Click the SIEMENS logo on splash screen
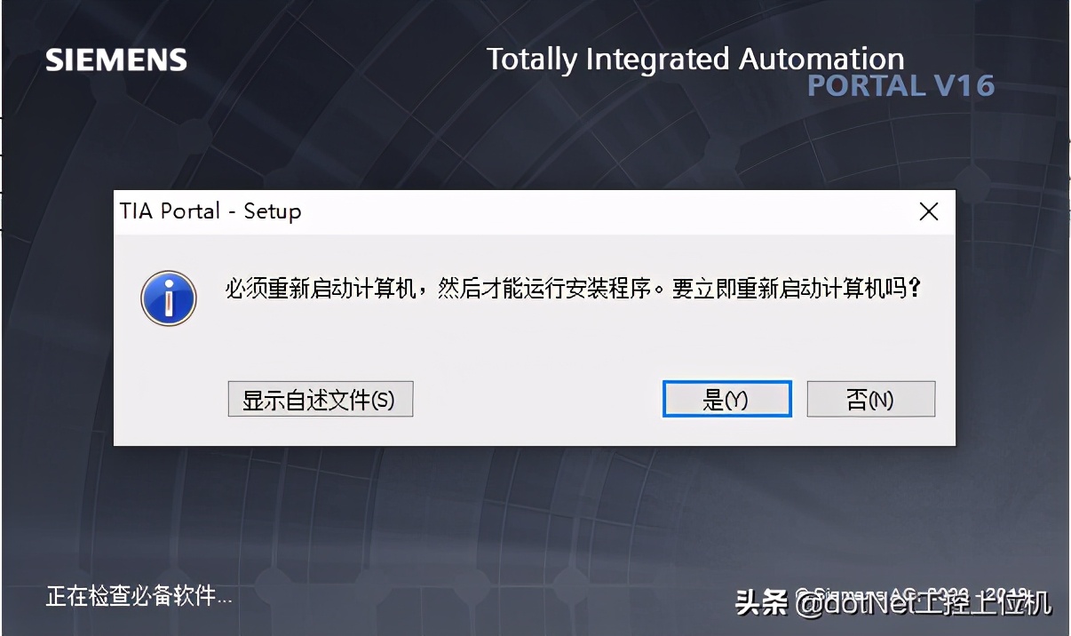This screenshot has height=636, width=1071. [x=116, y=60]
